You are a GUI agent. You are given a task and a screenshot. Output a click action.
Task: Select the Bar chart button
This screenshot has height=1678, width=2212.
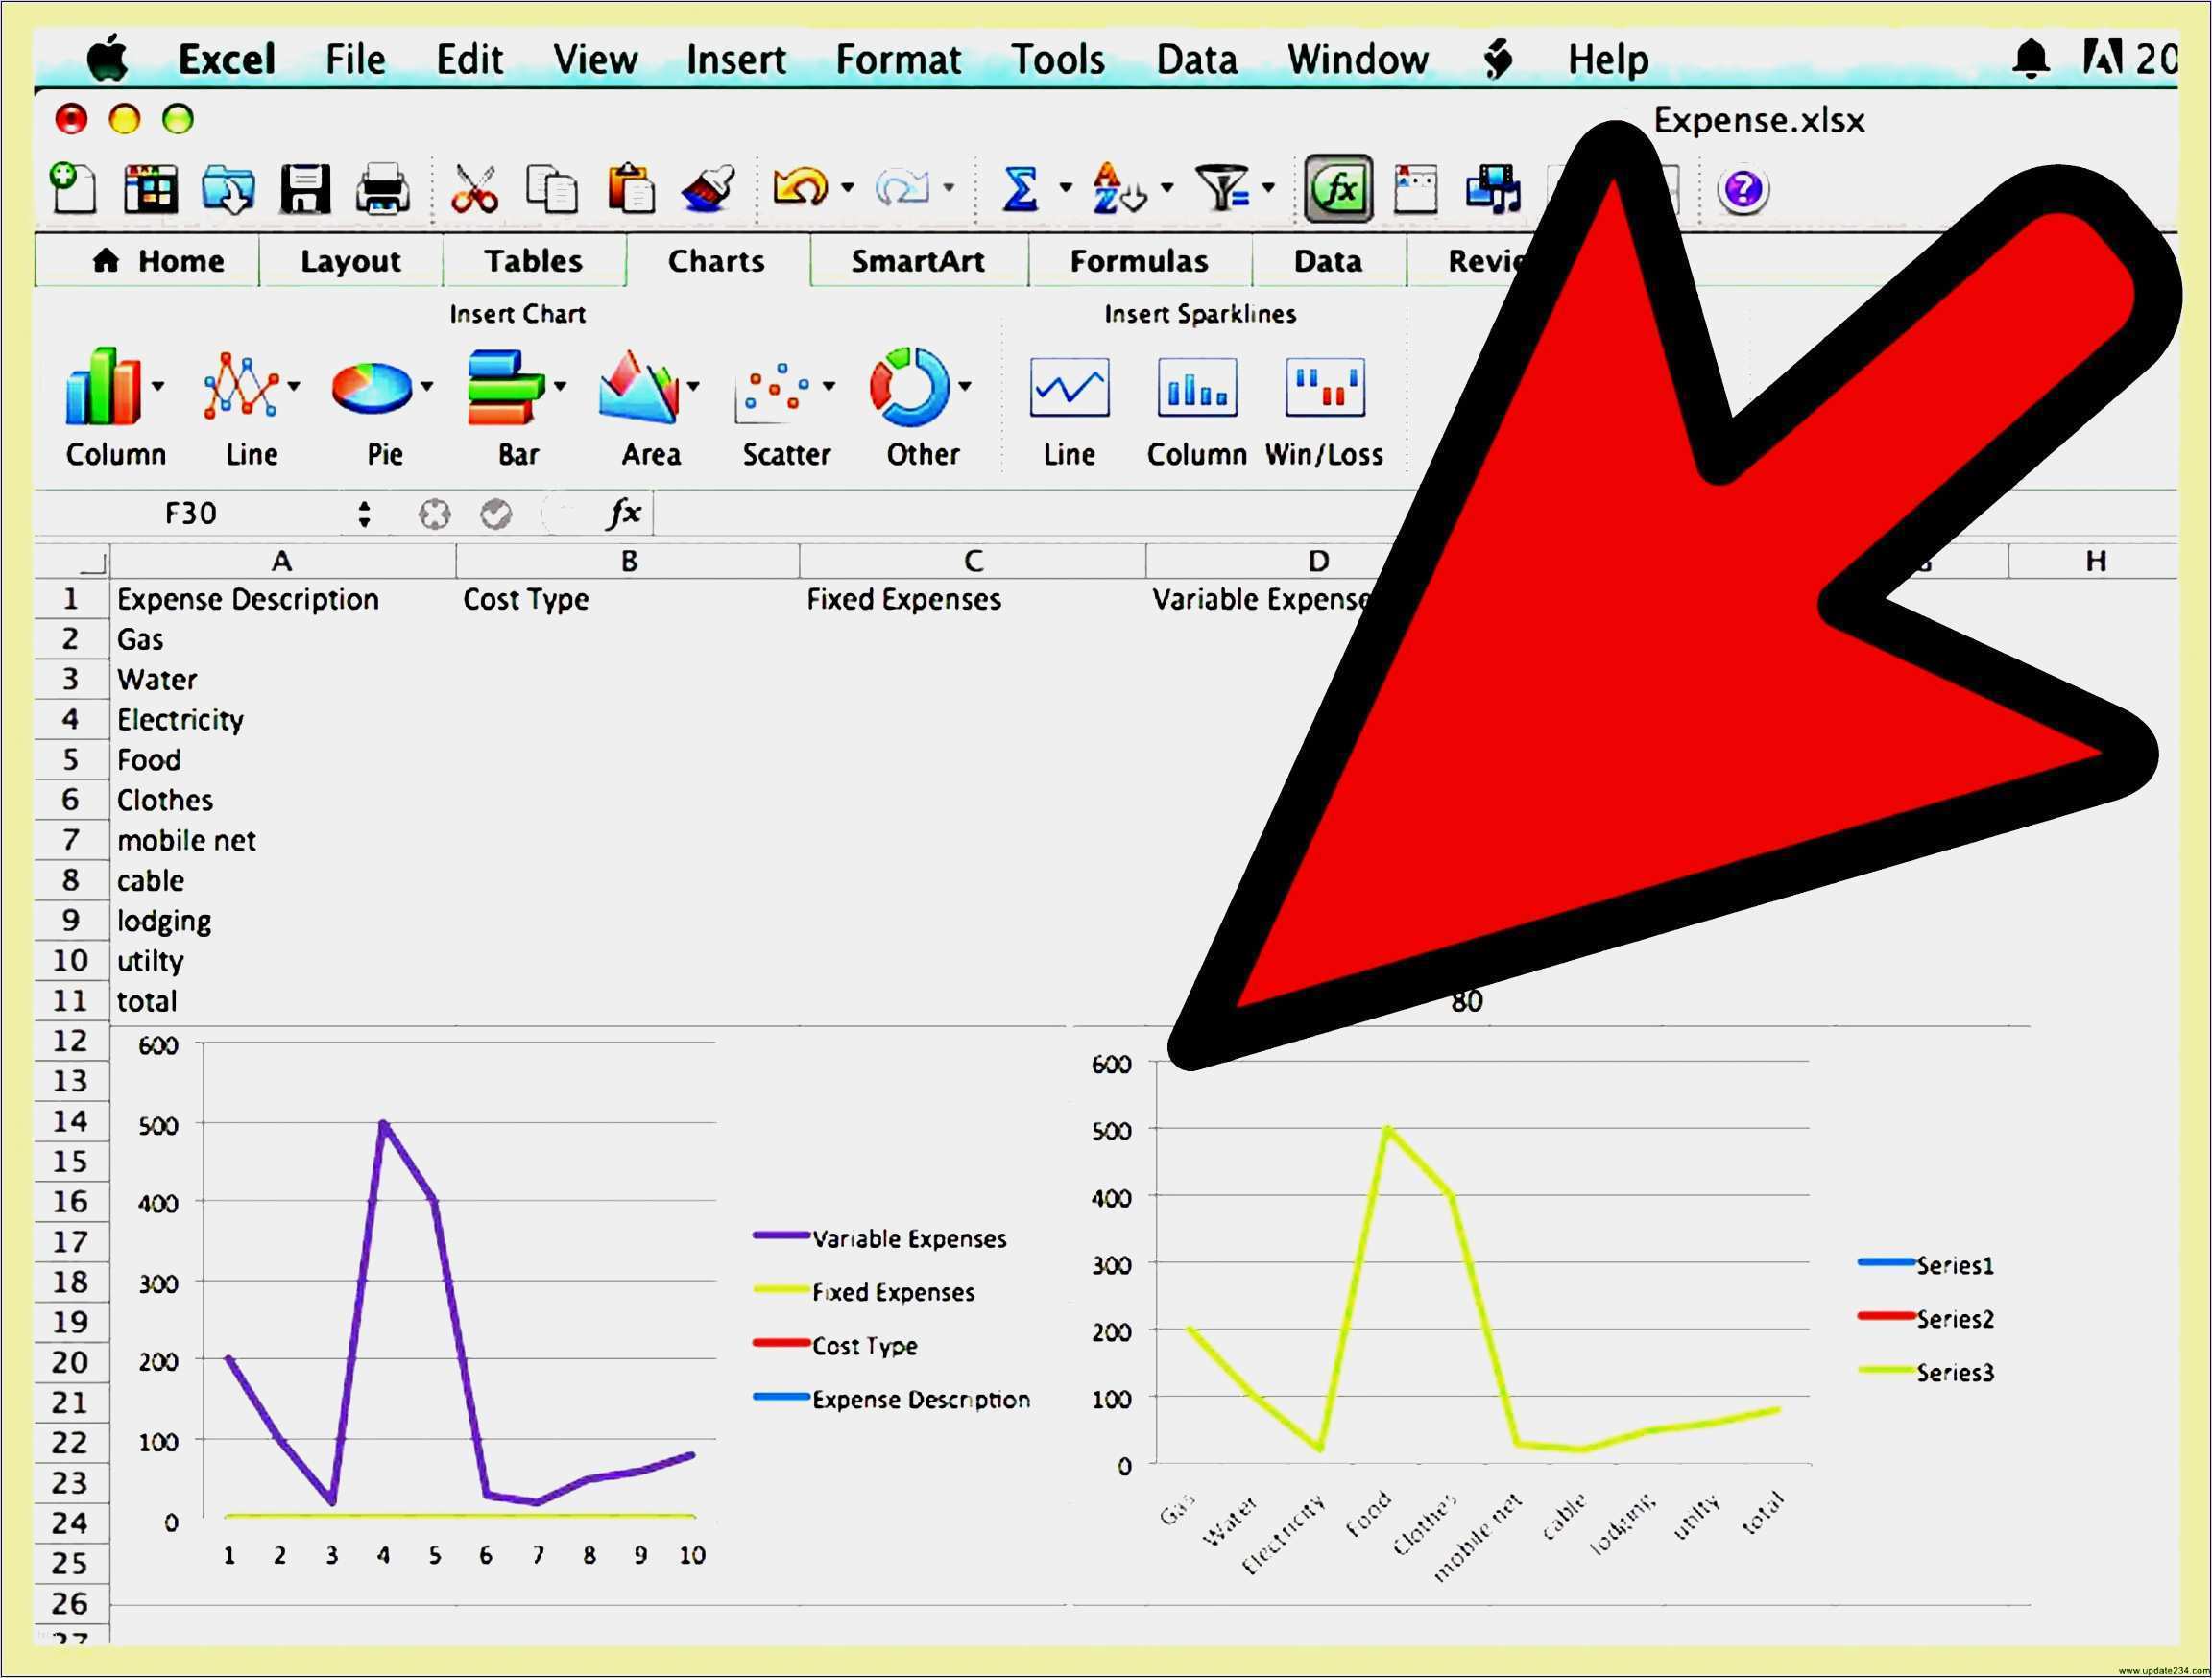point(505,388)
